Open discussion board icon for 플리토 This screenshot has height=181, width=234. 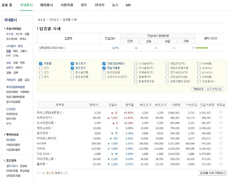pyautogui.click(x=221, y=164)
